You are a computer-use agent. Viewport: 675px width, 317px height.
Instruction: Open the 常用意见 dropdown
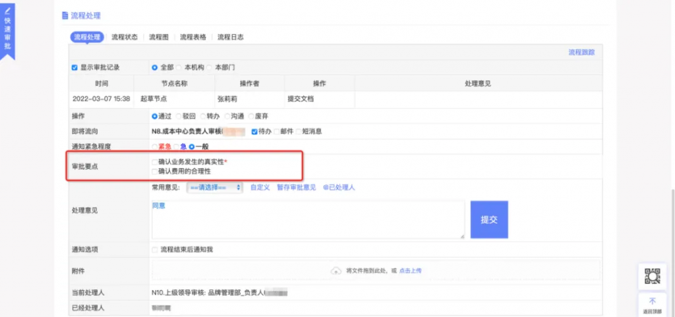(216, 188)
